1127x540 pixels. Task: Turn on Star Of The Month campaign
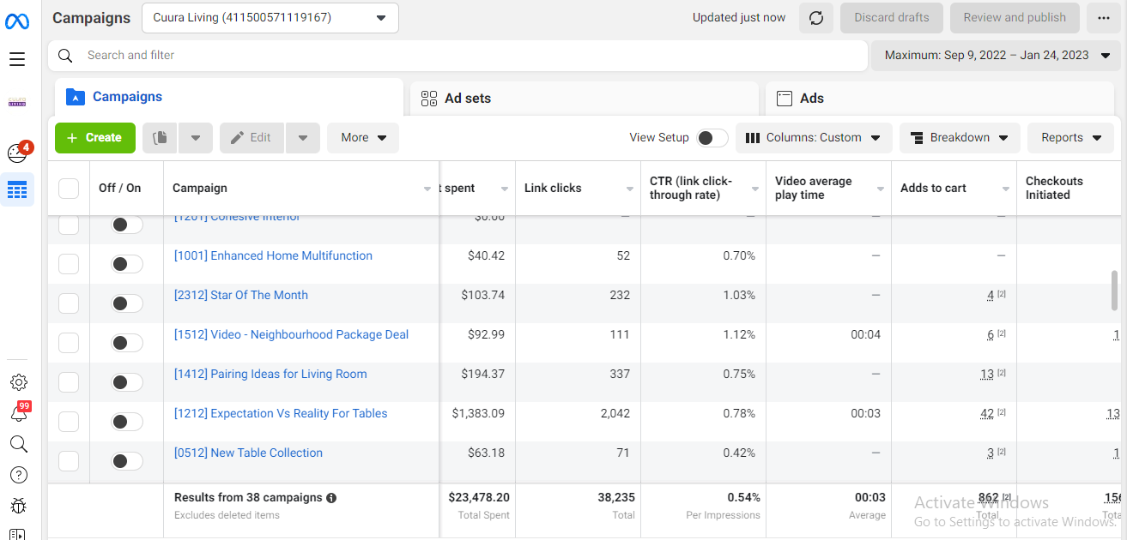[127, 303]
